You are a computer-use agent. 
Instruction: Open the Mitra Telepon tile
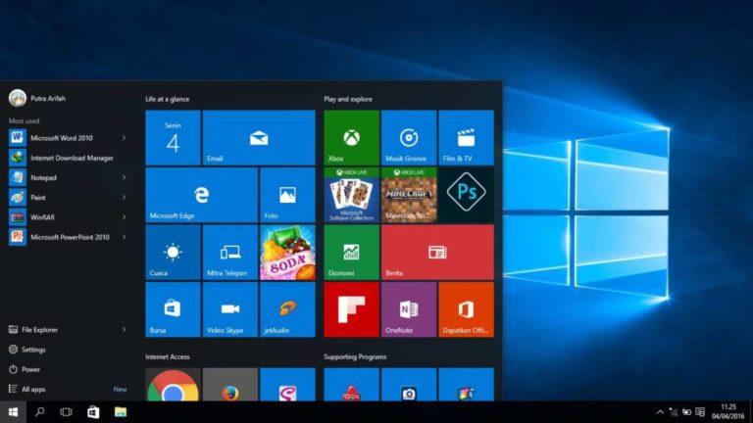pyautogui.click(x=230, y=253)
